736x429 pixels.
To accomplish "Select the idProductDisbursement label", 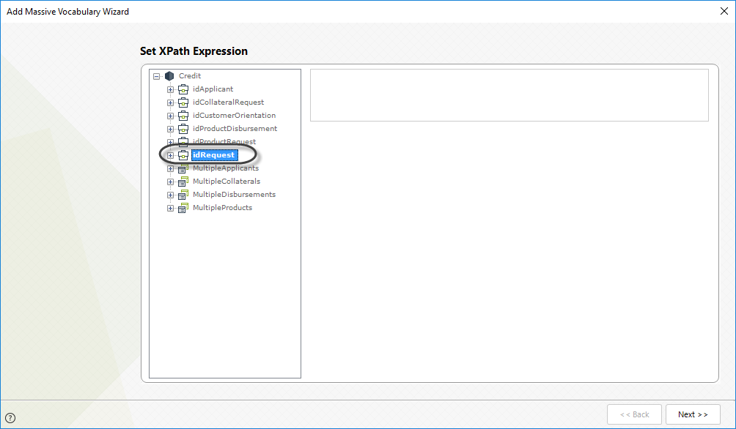I will [235, 128].
